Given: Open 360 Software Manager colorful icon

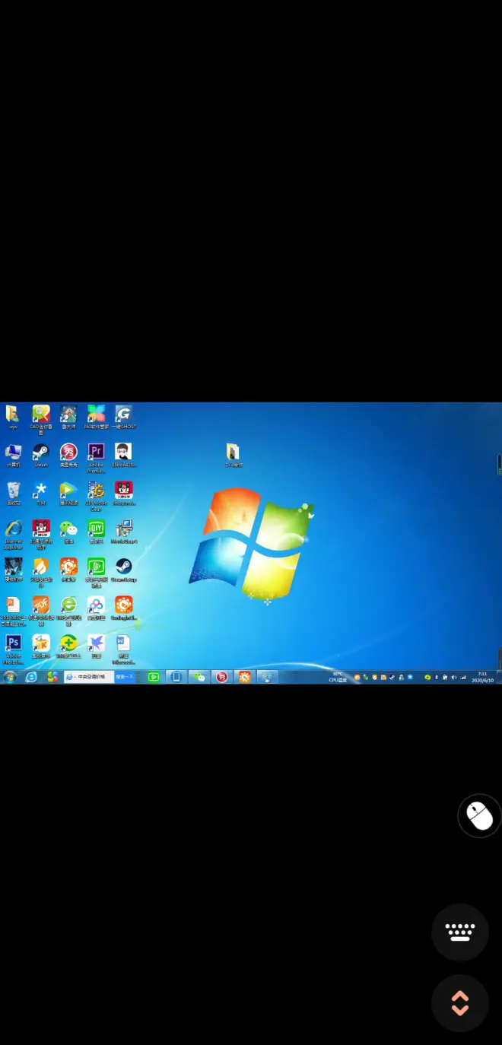Looking at the screenshot, I should 96,416.
